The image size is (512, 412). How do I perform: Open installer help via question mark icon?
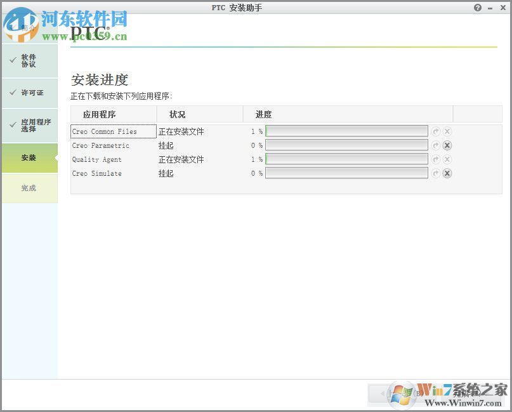coord(479,8)
